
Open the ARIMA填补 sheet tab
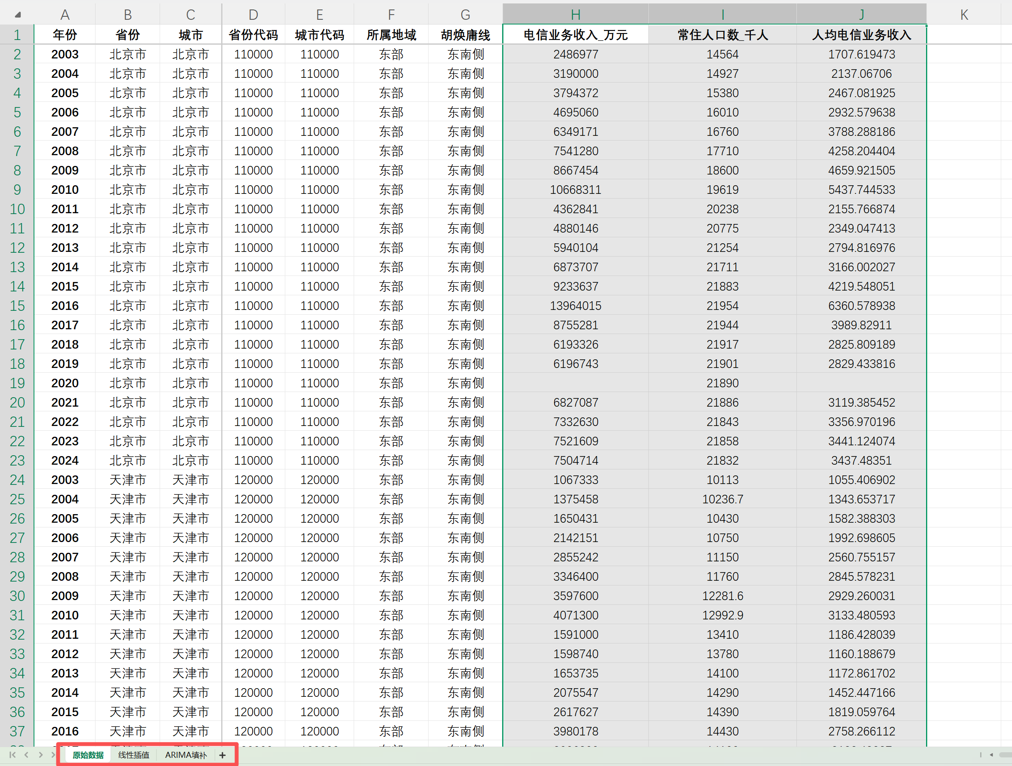coord(186,755)
